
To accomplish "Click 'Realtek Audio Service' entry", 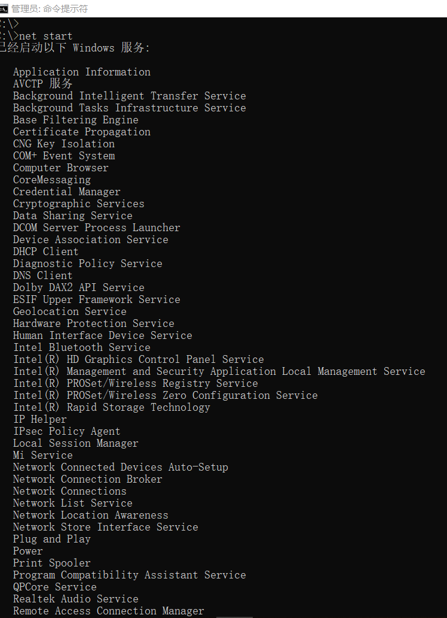I will tap(75, 599).
